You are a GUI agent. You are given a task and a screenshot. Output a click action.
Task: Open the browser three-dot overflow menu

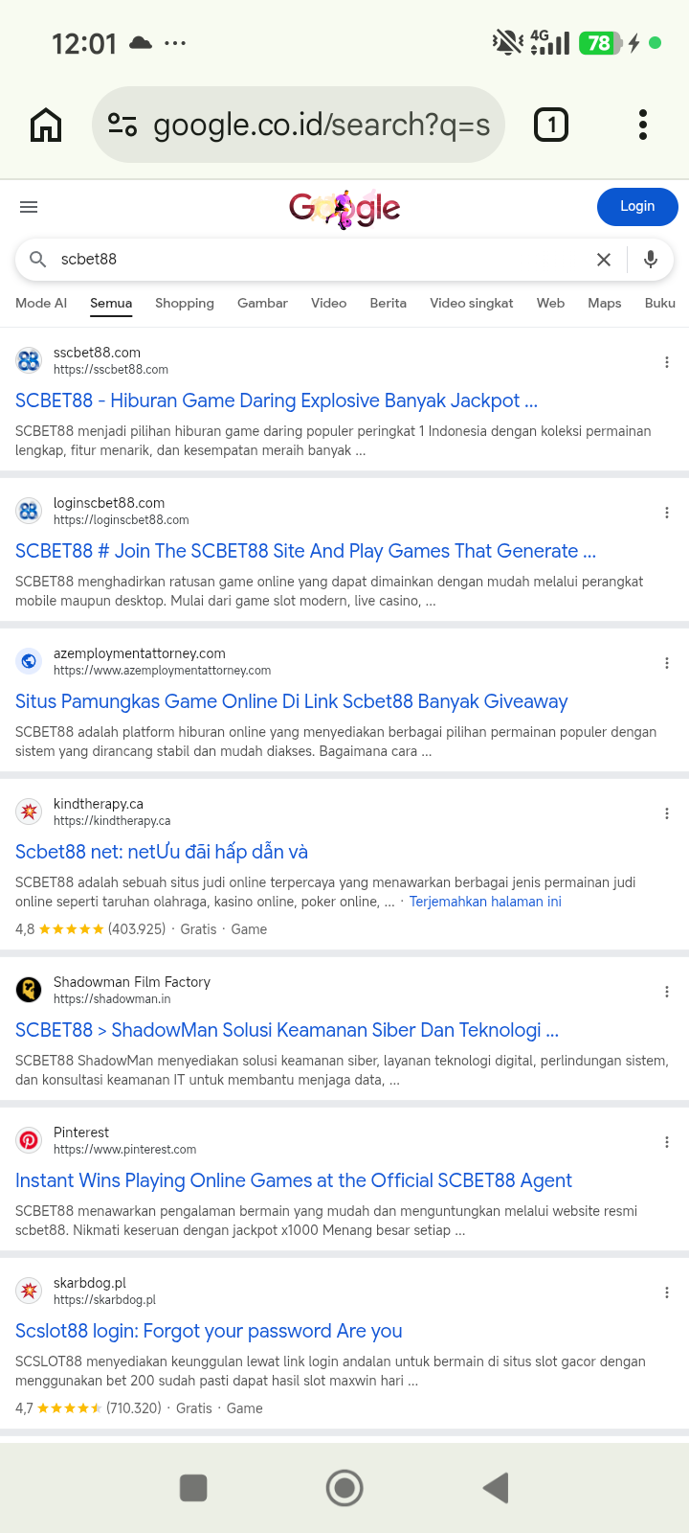coord(643,125)
